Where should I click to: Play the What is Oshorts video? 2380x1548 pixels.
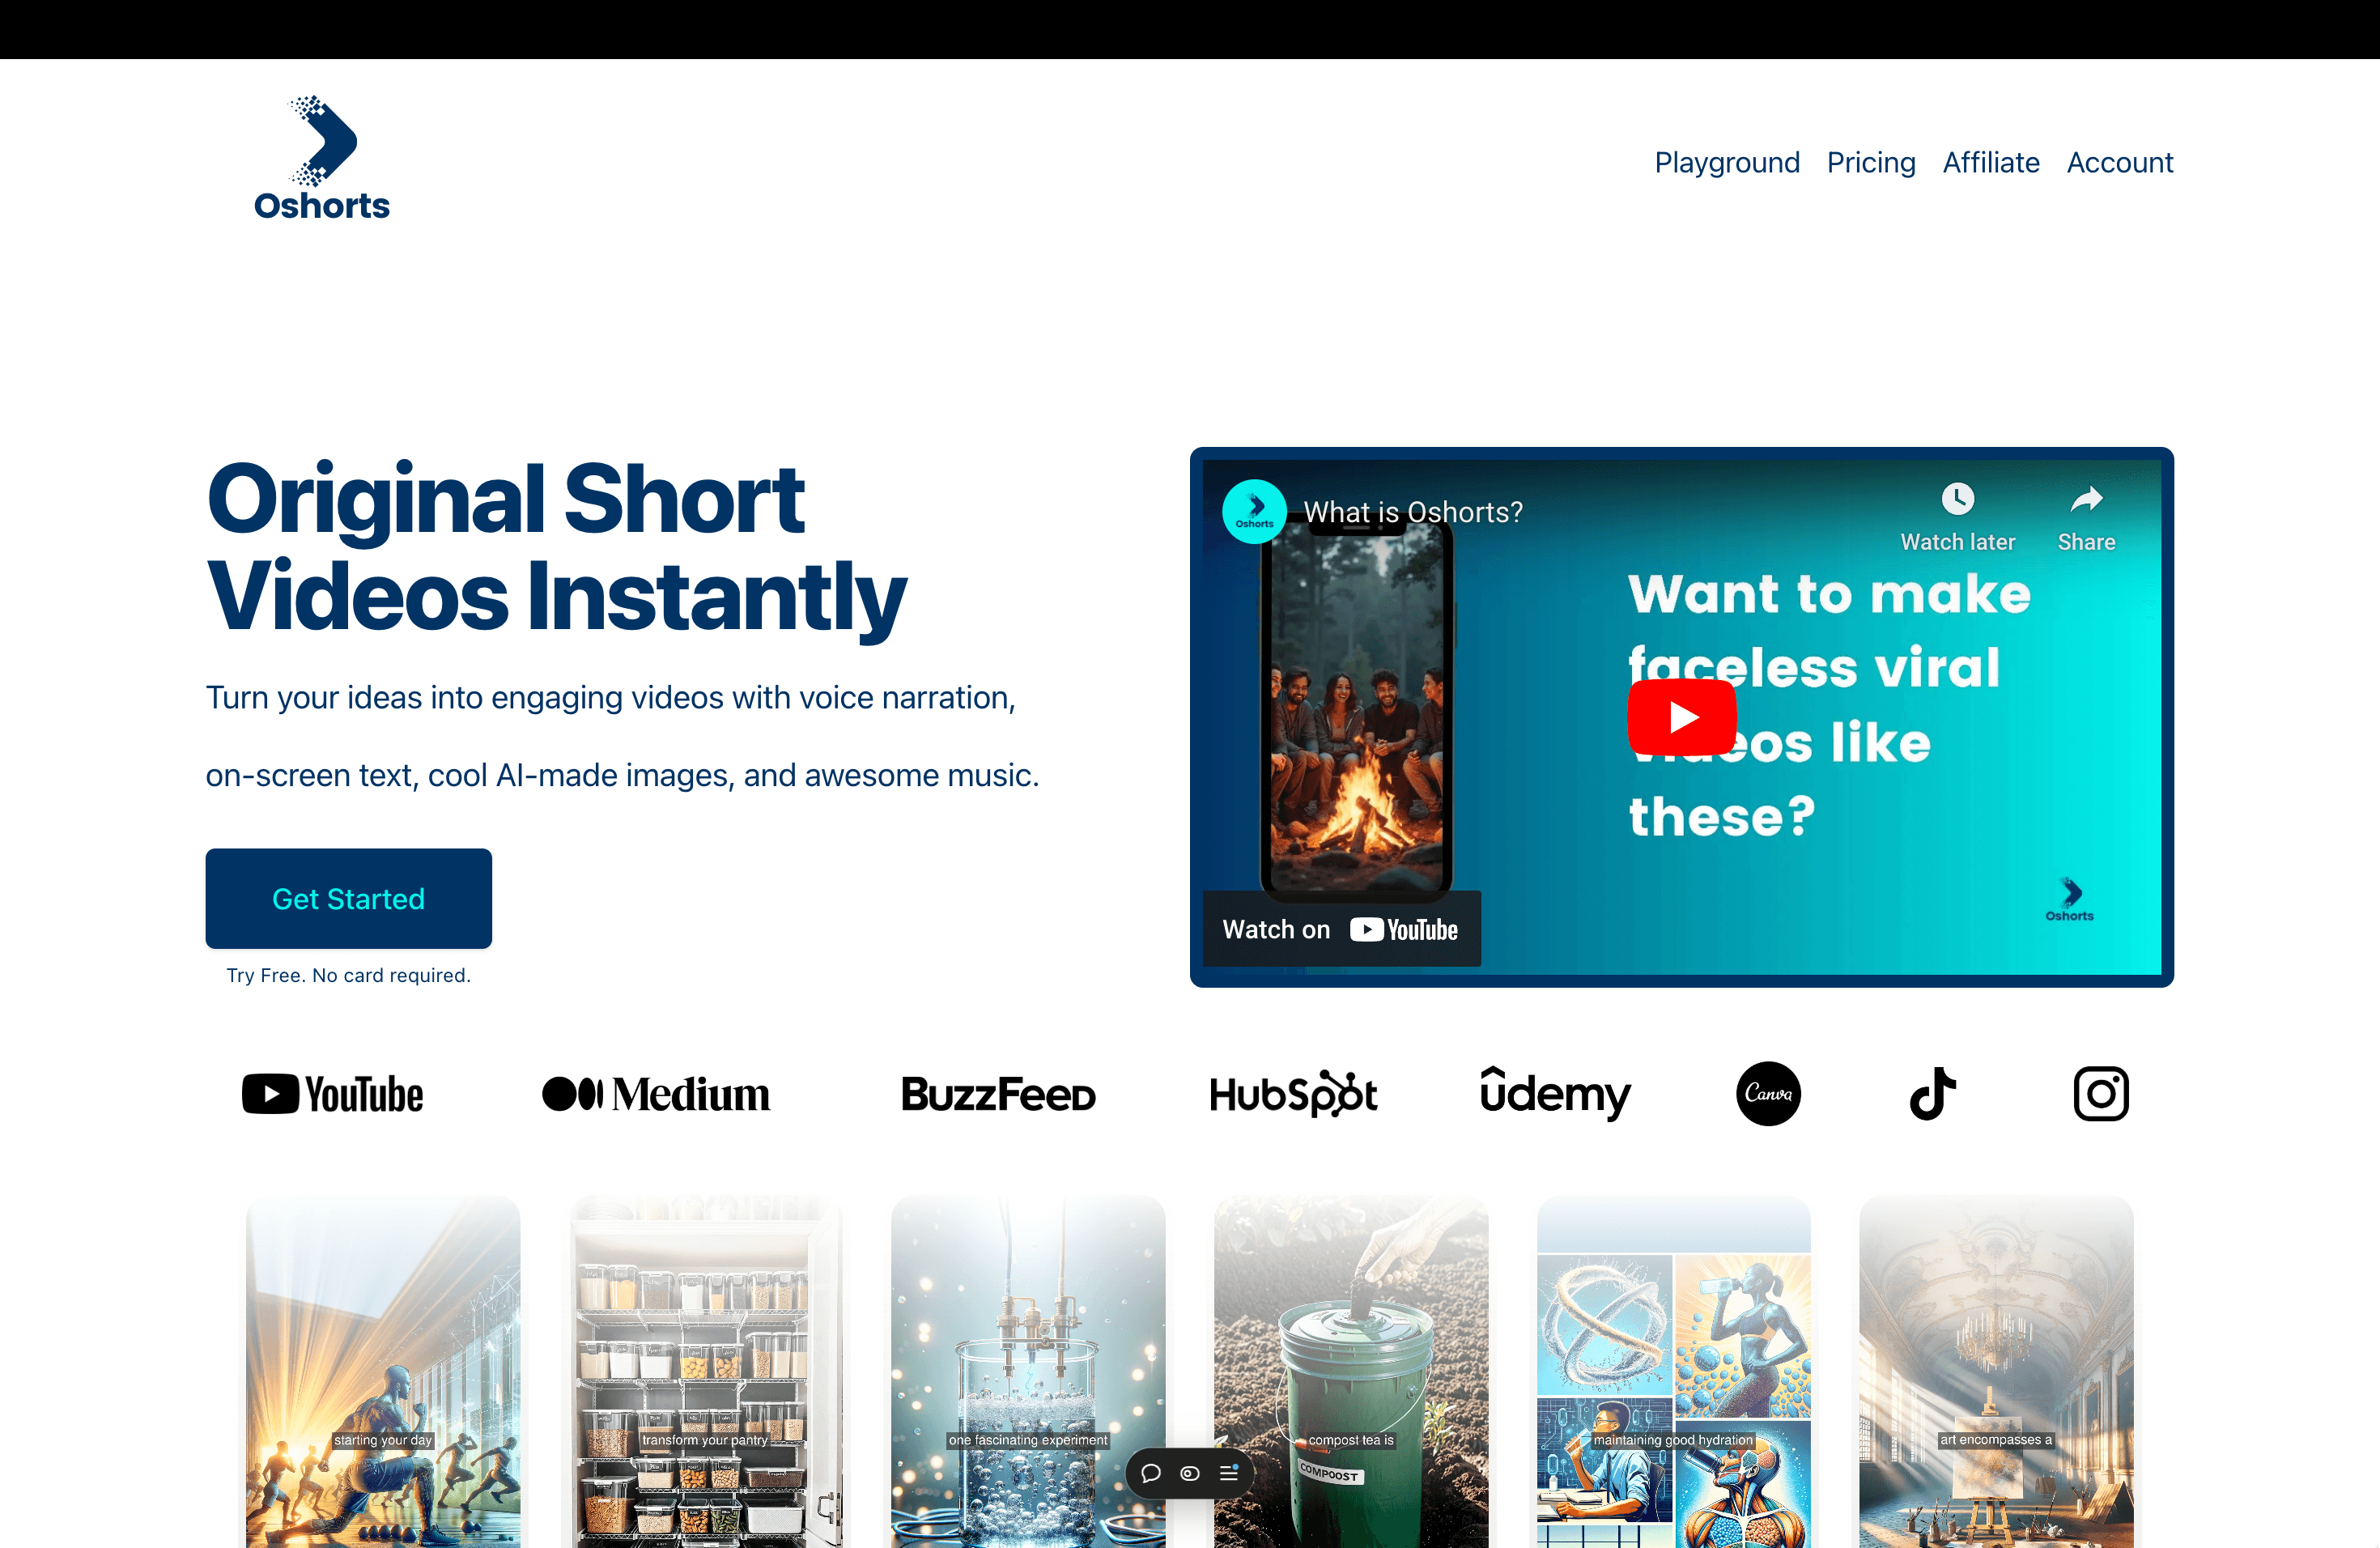coord(1682,717)
